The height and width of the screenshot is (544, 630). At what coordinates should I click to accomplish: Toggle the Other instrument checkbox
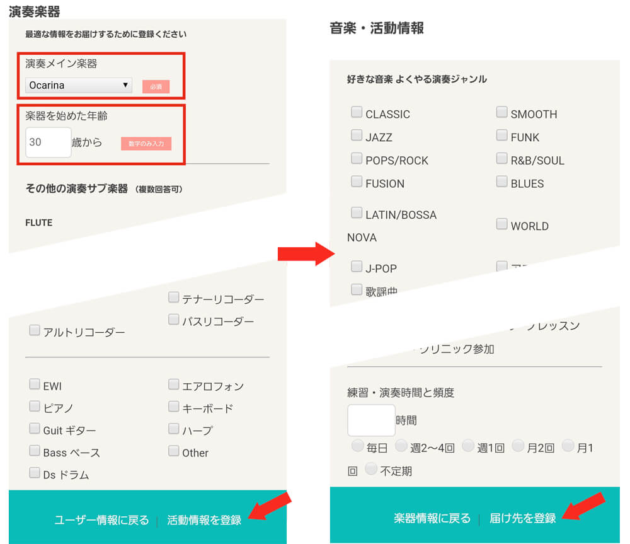coord(174,451)
